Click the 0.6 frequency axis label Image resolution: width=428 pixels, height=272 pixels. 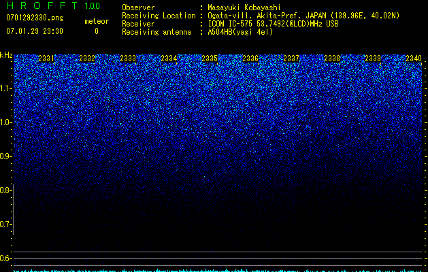coord(6,258)
